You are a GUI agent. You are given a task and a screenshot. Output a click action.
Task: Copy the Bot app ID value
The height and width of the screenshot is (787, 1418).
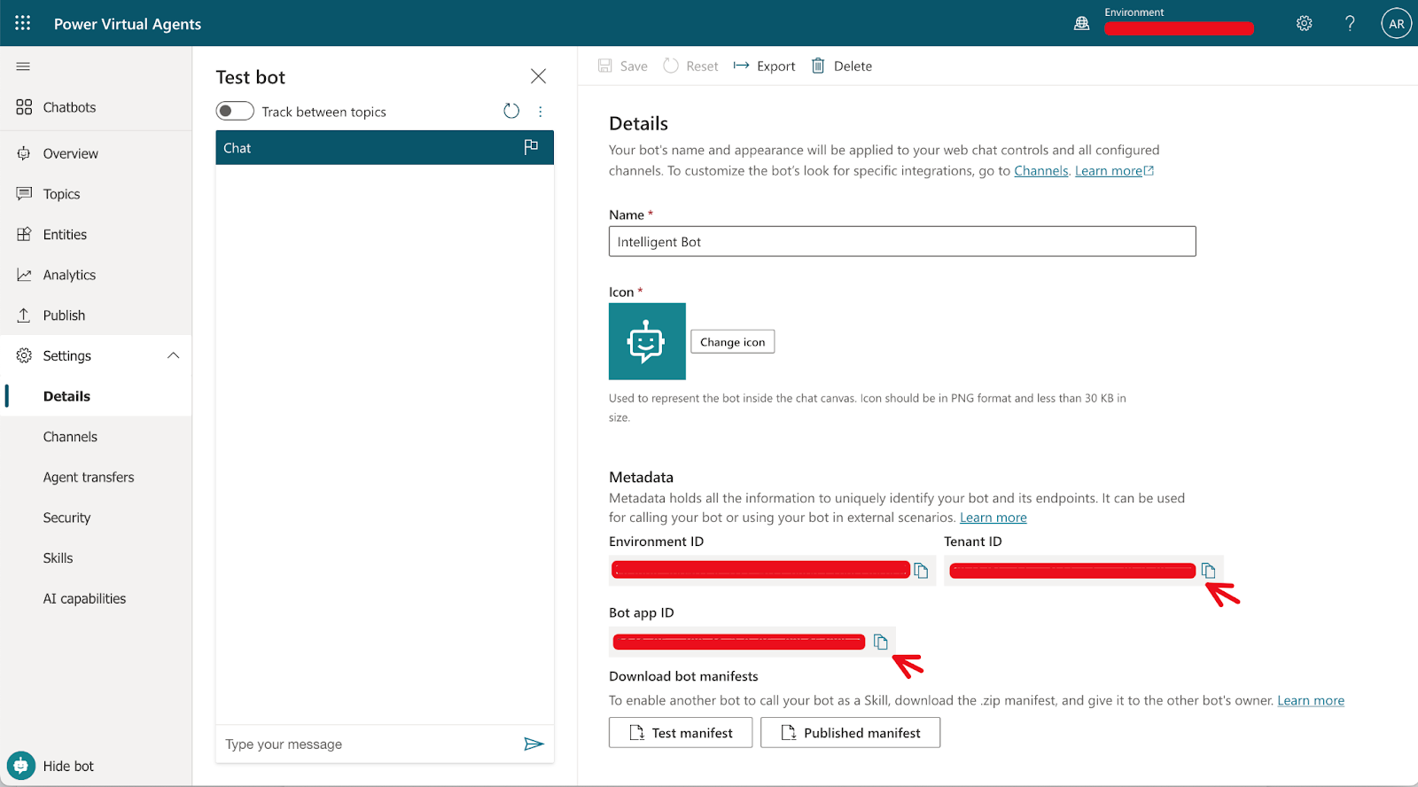click(880, 642)
